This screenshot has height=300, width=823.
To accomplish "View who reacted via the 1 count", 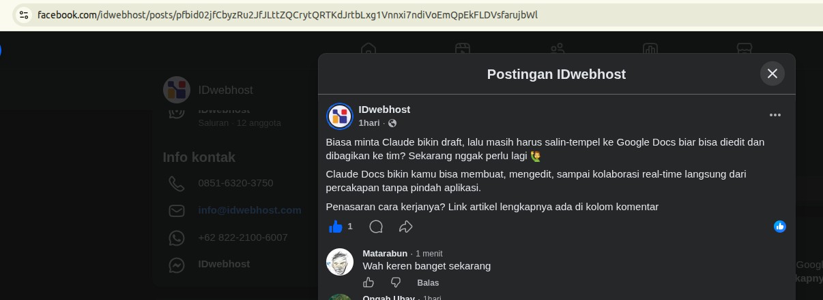I will [350, 227].
